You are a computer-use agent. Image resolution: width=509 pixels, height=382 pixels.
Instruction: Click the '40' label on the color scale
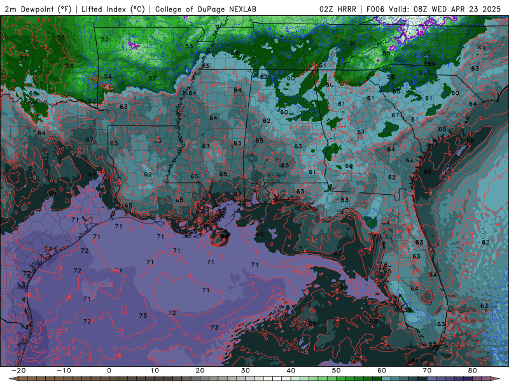click(x=291, y=371)
